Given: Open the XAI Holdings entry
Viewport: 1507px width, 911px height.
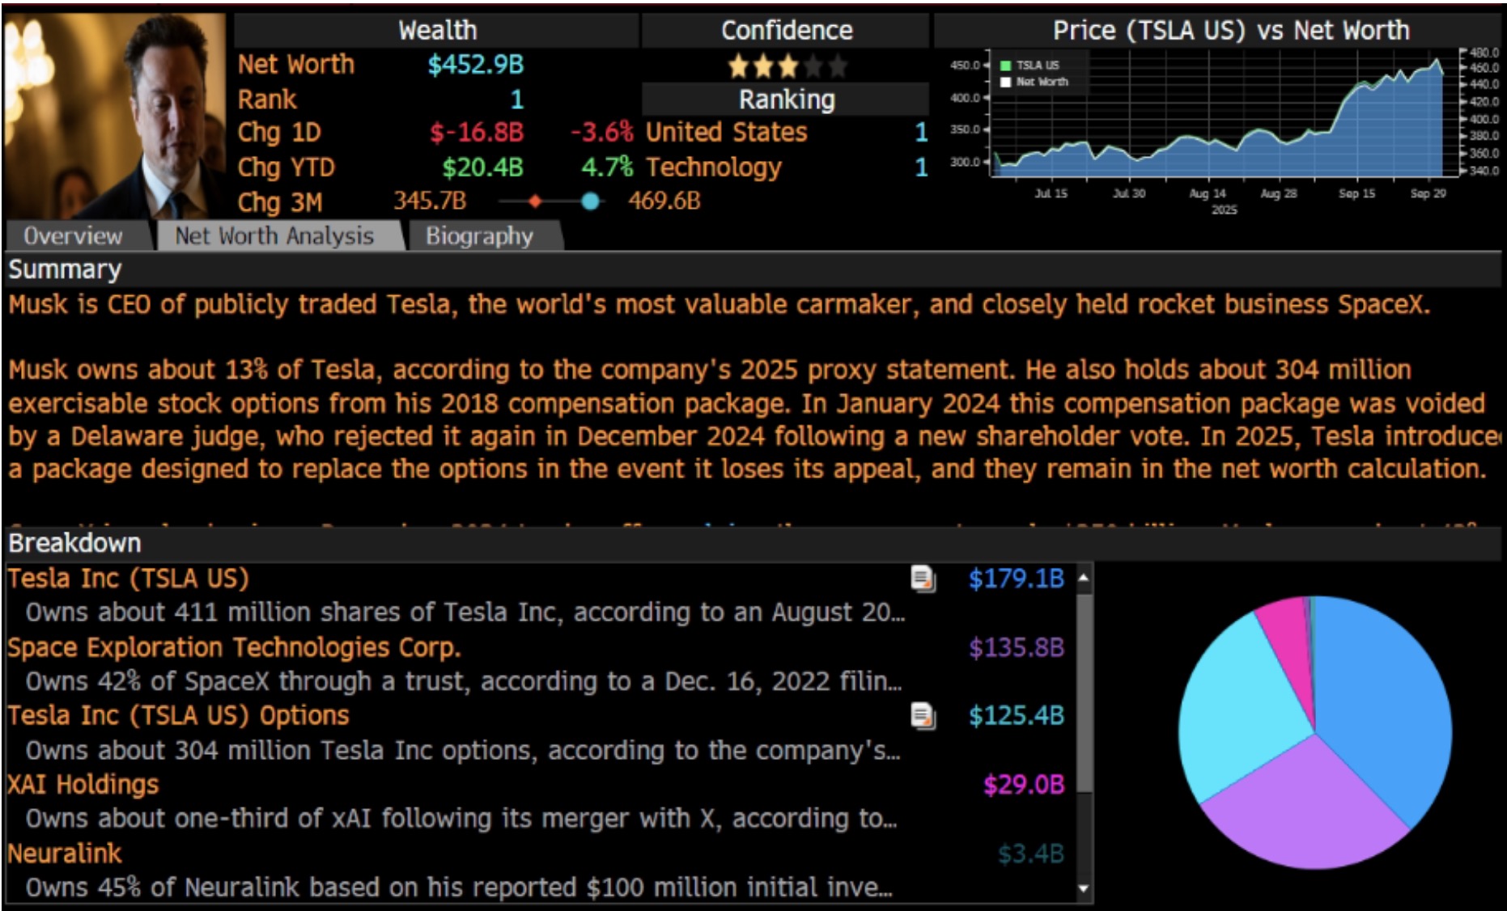Looking at the screenshot, I should click(x=83, y=785).
